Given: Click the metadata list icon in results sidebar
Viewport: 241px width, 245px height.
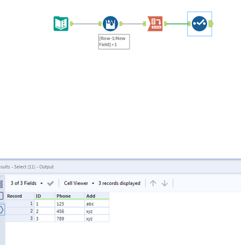Looking at the screenshot, I should [x=1, y=184].
